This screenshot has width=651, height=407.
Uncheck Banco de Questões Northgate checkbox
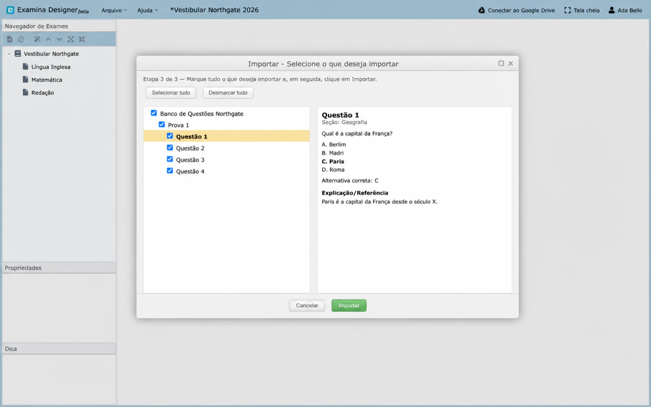pos(154,113)
